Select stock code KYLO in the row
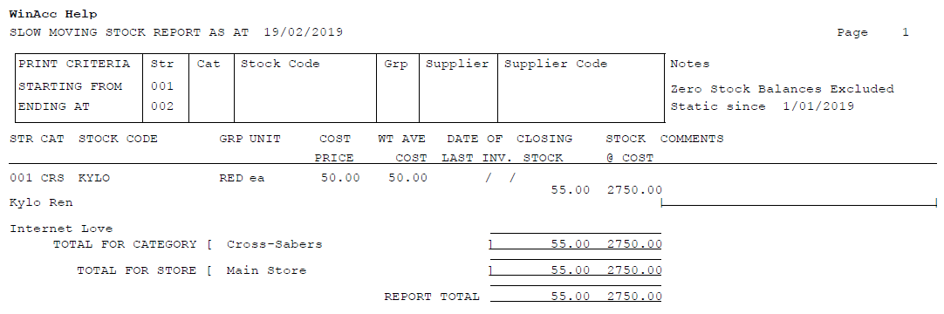Viewport: 944px width, 314px height. (x=94, y=178)
